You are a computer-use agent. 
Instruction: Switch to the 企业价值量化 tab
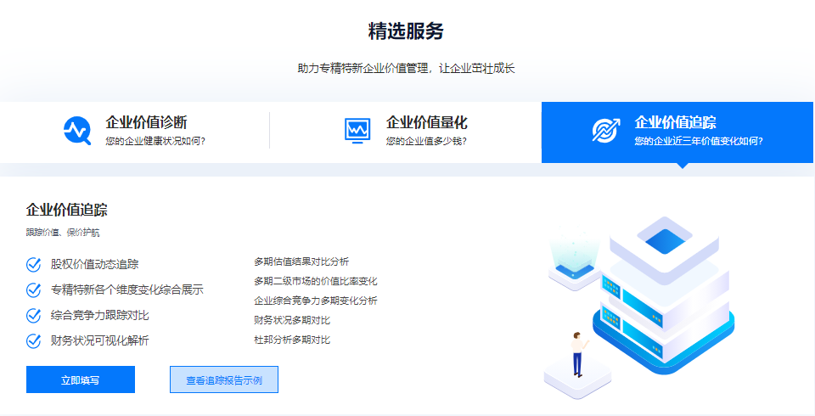coord(426,122)
